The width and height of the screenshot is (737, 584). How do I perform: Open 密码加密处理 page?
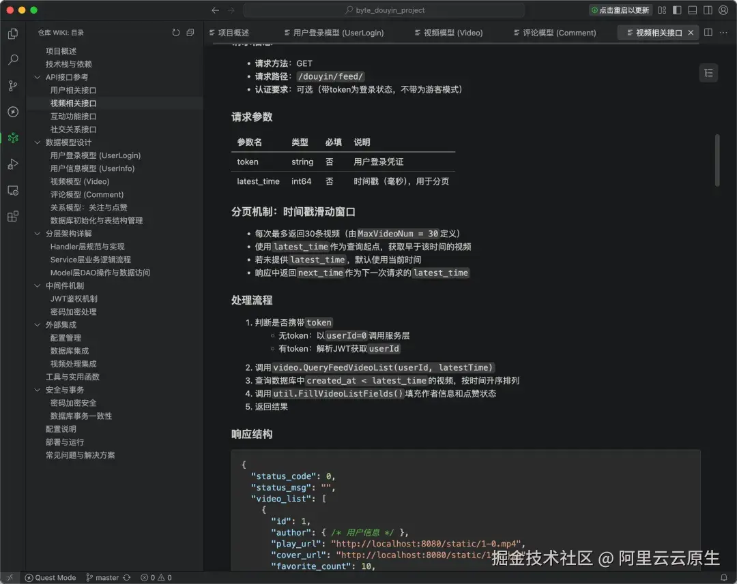pyautogui.click(x=73, y=311)
